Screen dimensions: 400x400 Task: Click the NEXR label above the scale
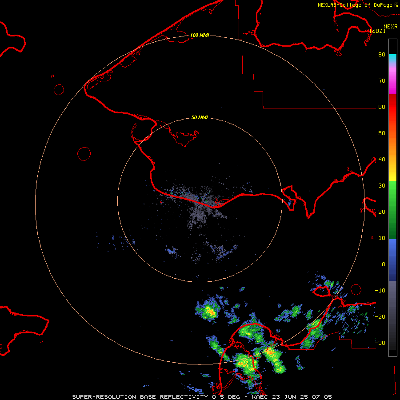click(390, 27)
